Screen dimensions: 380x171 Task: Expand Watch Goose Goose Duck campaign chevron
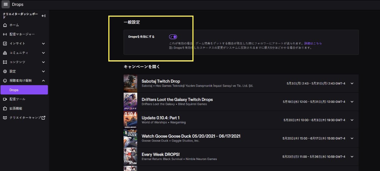(x=352, y=138)
